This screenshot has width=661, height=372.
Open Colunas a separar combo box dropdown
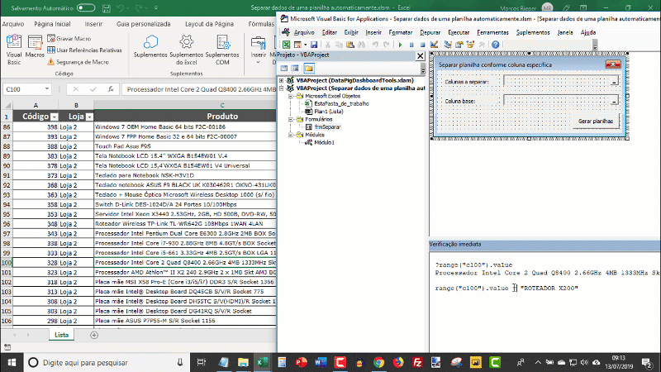(x=614, y=81)
